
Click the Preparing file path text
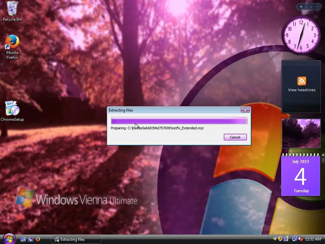pyautogui.click(x=157, y=128)
